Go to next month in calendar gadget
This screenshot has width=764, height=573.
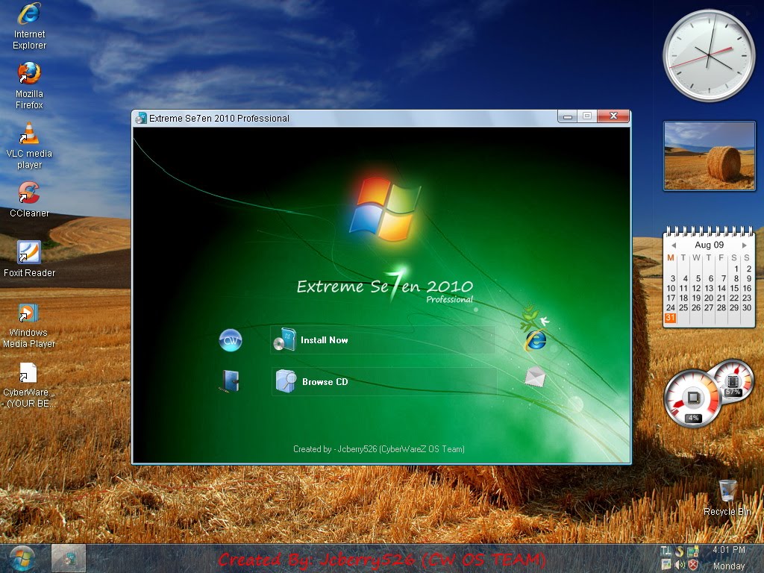coord(745,245)
